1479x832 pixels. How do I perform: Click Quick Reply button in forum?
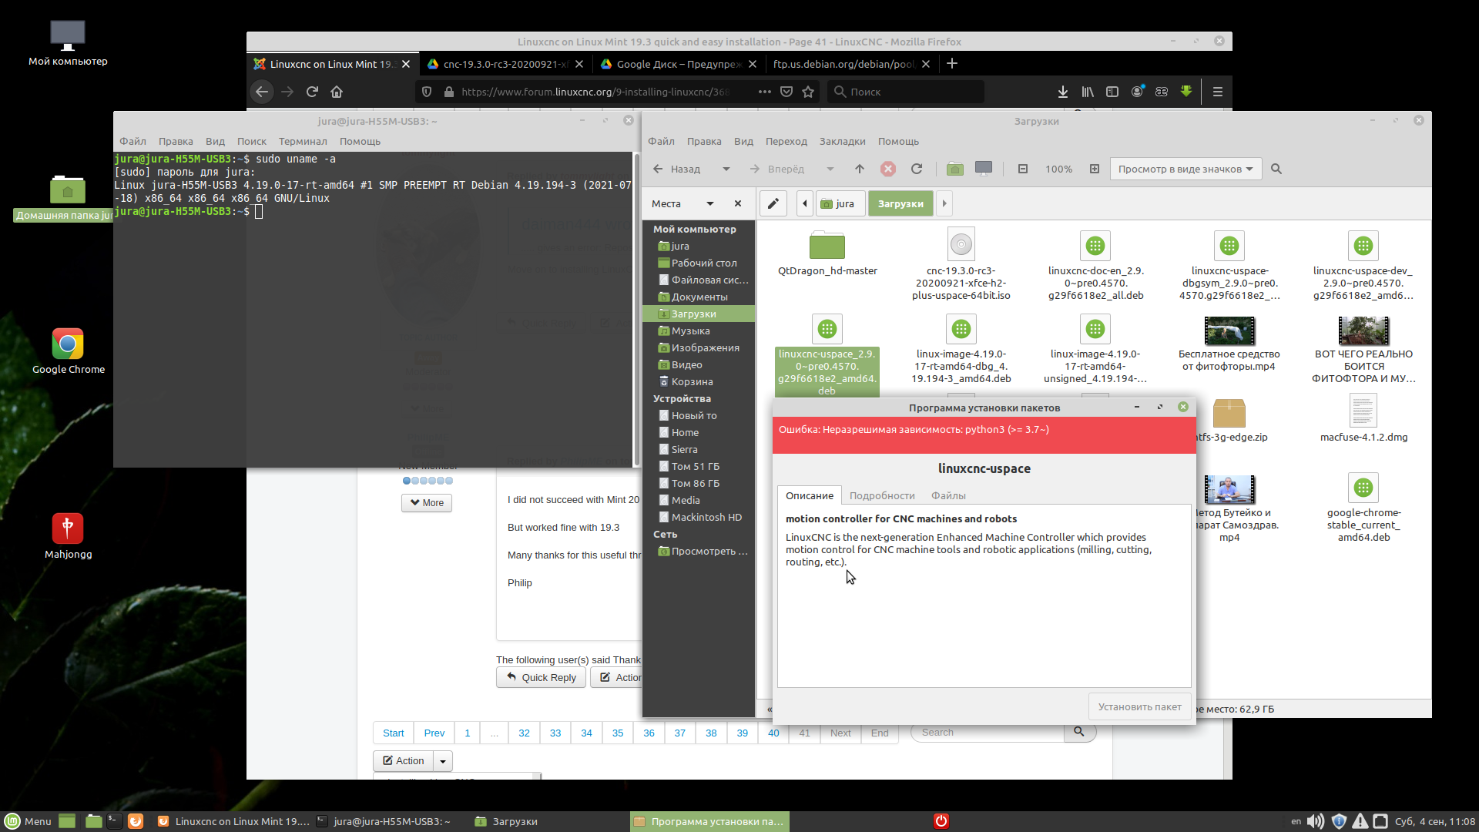541,677
